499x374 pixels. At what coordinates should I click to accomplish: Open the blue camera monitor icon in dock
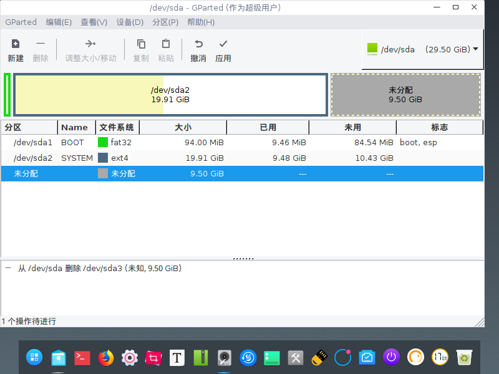(x=367, y=358)
